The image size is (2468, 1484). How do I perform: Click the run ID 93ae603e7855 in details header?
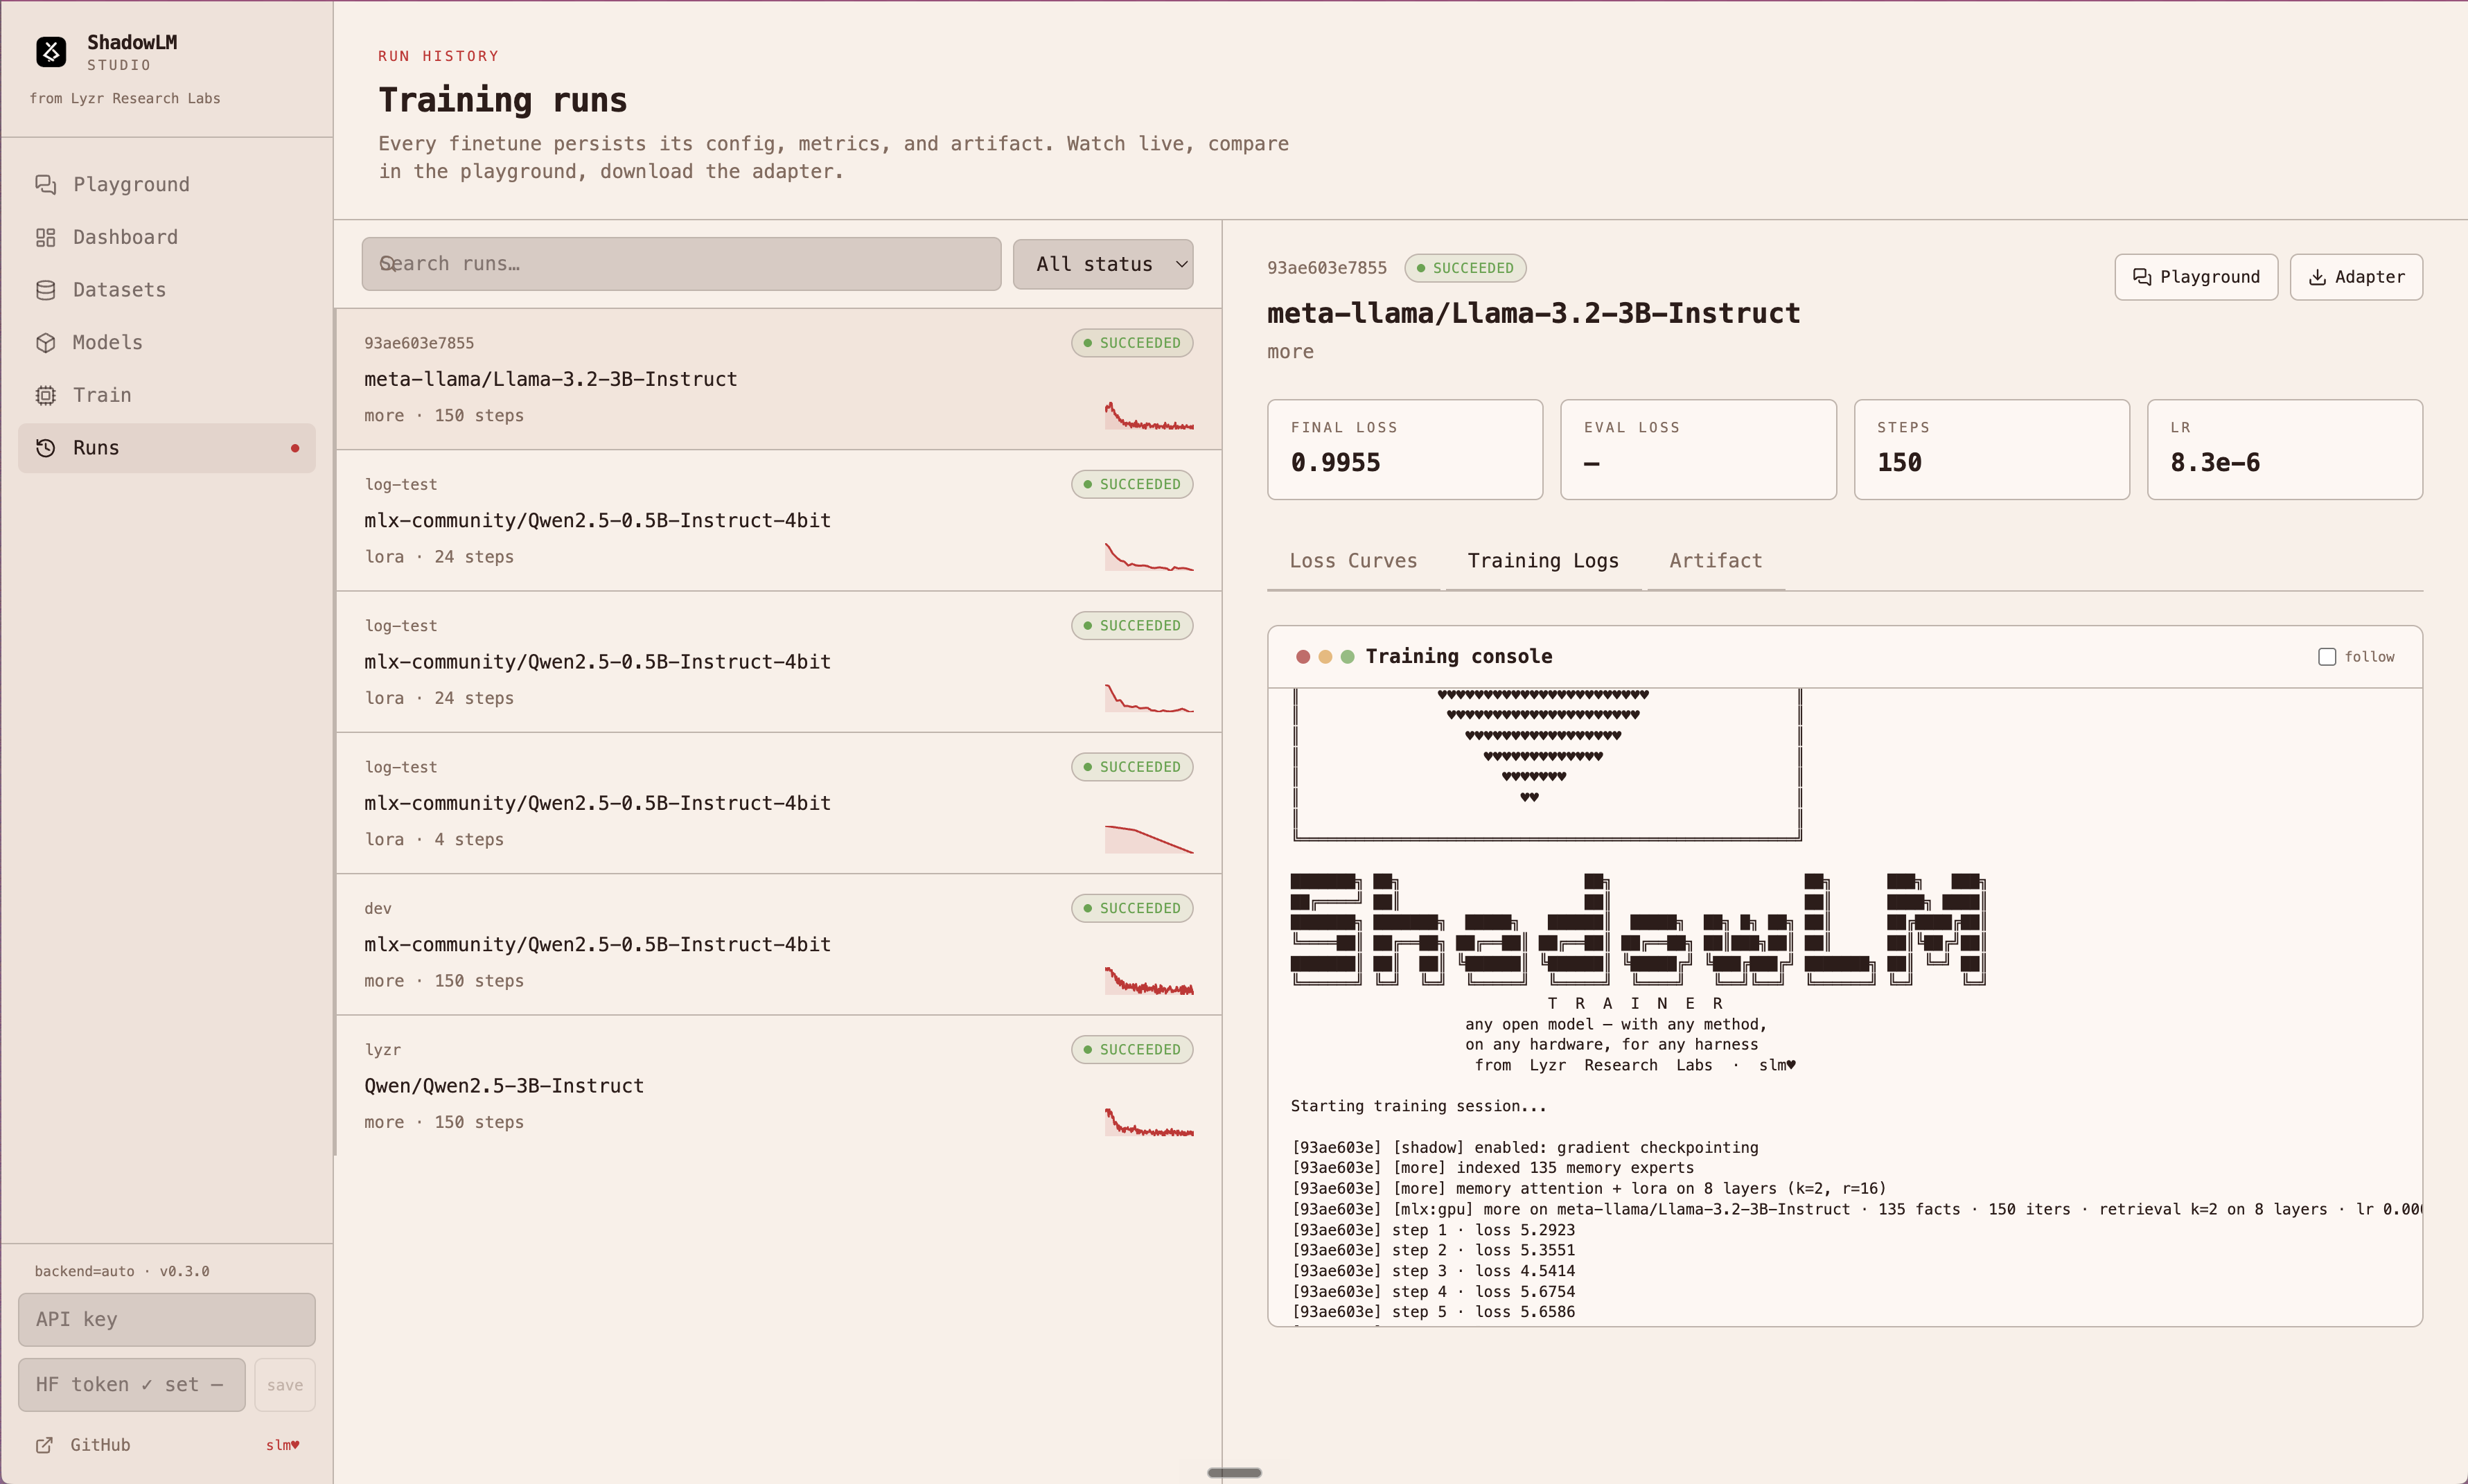[1326, 268]
